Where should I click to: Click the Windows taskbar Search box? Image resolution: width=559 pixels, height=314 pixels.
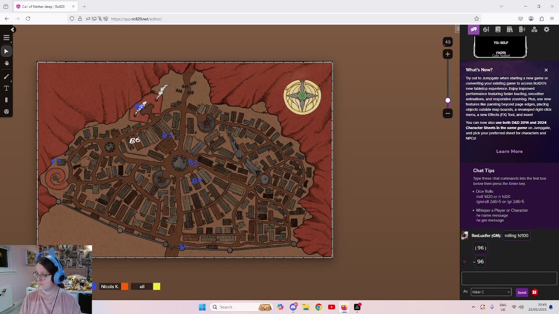242,307
